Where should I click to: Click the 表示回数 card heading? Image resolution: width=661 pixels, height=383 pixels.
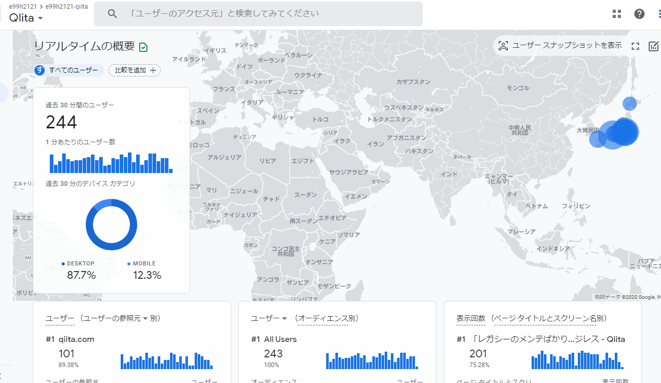pos(471,318)
